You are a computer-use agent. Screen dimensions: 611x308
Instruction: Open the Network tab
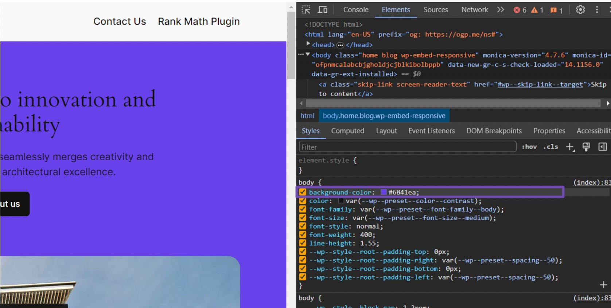tap(475, 10)
